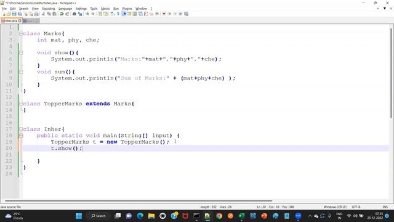Screen dimensions: 394x222
Task: Open the Plugins menu
Action: [127, 9]
